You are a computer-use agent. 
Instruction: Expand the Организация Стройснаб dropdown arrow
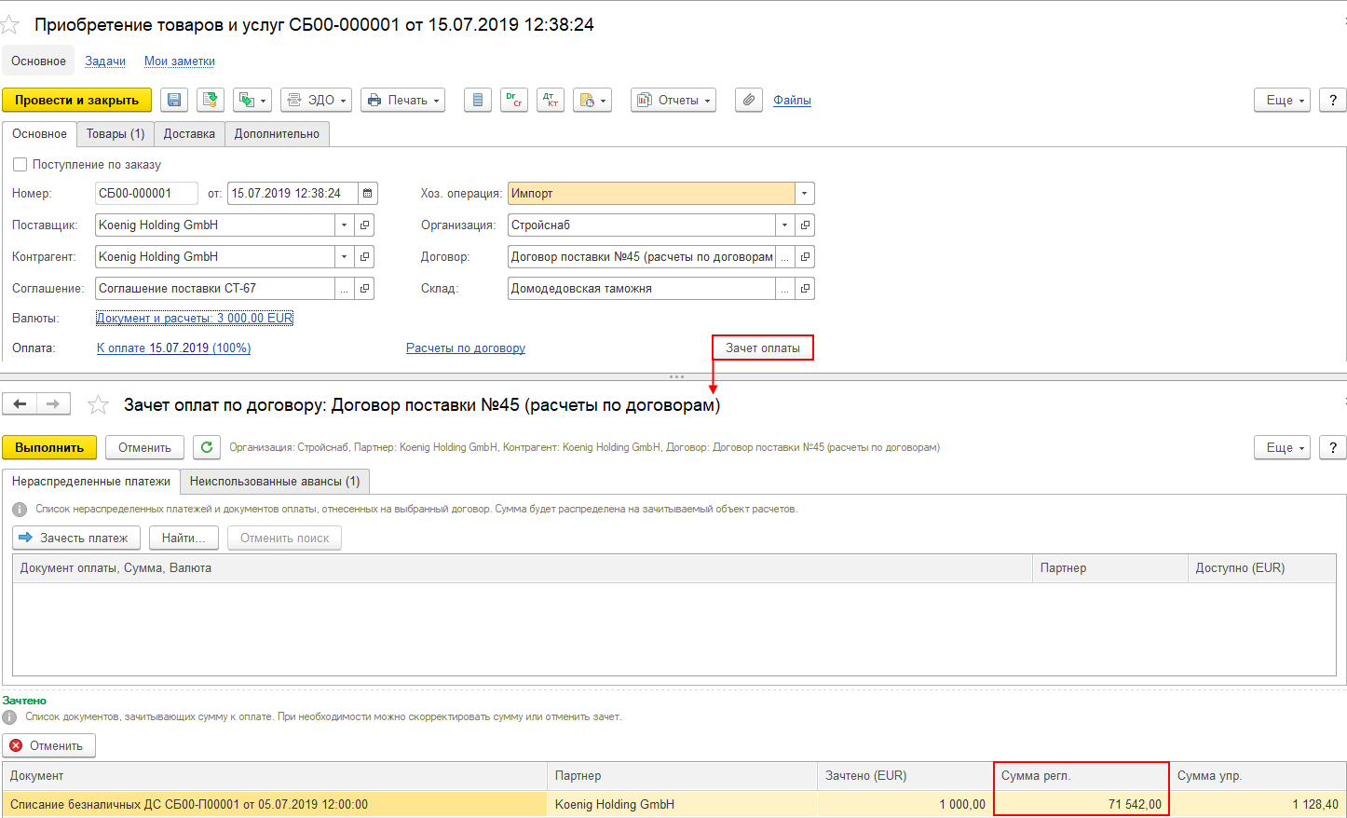[x=785, y=225]
